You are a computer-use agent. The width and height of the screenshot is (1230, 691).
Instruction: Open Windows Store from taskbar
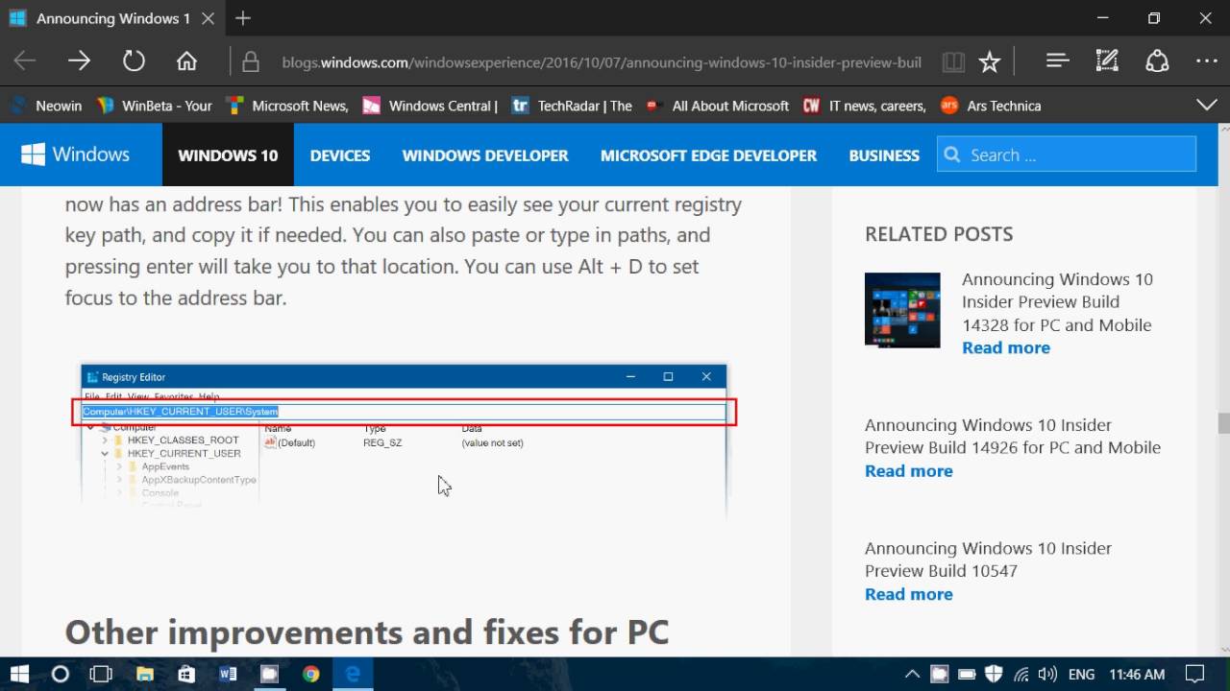pos(186,674)
